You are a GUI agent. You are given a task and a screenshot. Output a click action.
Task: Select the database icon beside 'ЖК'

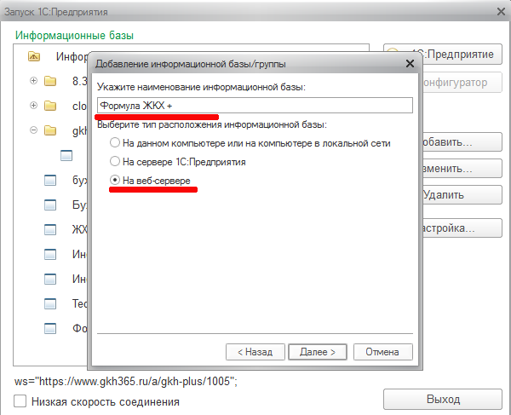50,229
